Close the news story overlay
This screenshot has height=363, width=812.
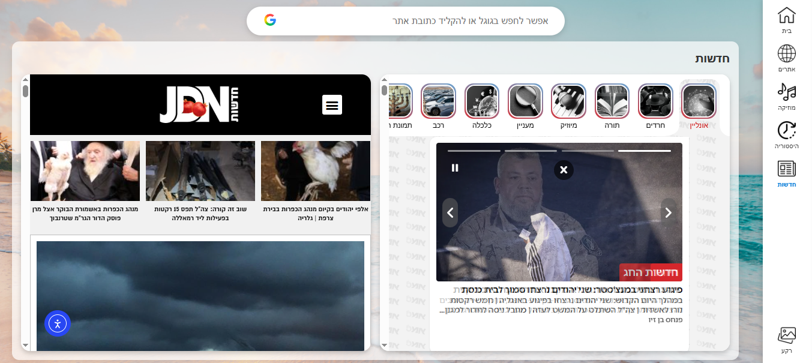564,170
